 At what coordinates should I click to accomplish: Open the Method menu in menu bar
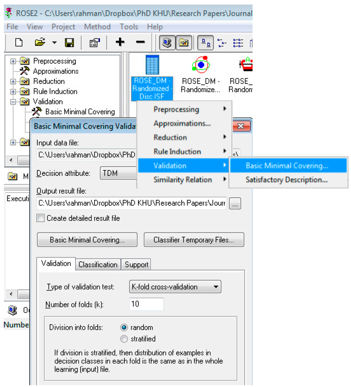[x=97, y=27]
